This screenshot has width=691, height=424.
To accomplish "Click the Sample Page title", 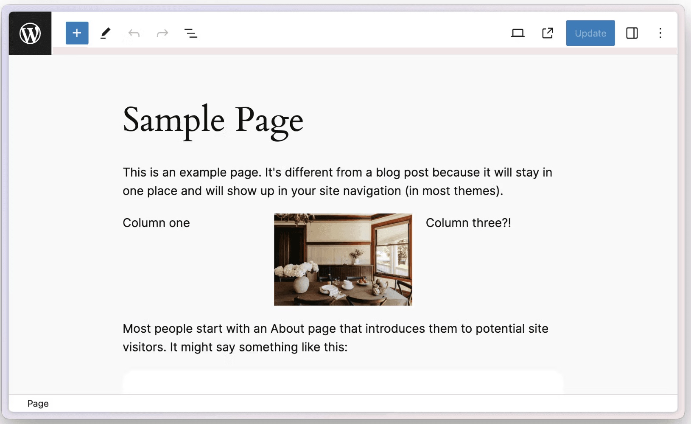I will click(x=213, y=121).
